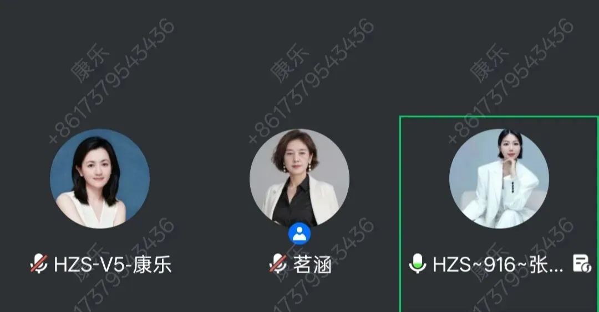The height and width of the screenshot is (312, 599).
Task: Open the blue person badge under 茗涵's avatar
Action: pyautogui.click(x=299, y=233)
